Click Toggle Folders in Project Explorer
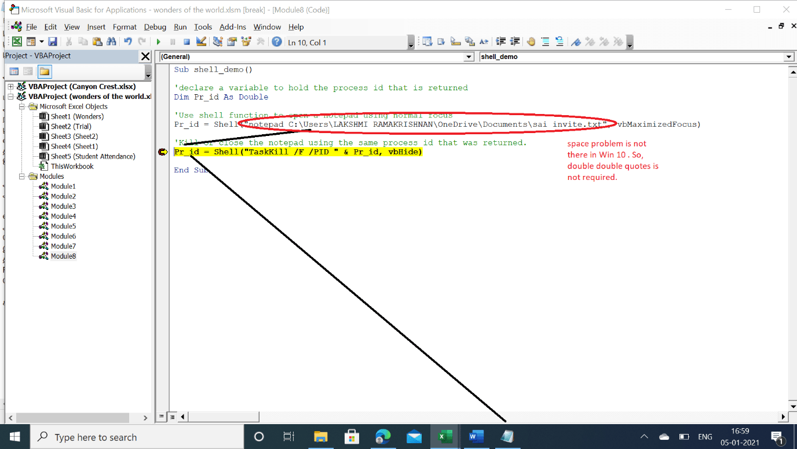Image resolution: width=797 pixels, height=449 pixels. click(43, 71)
